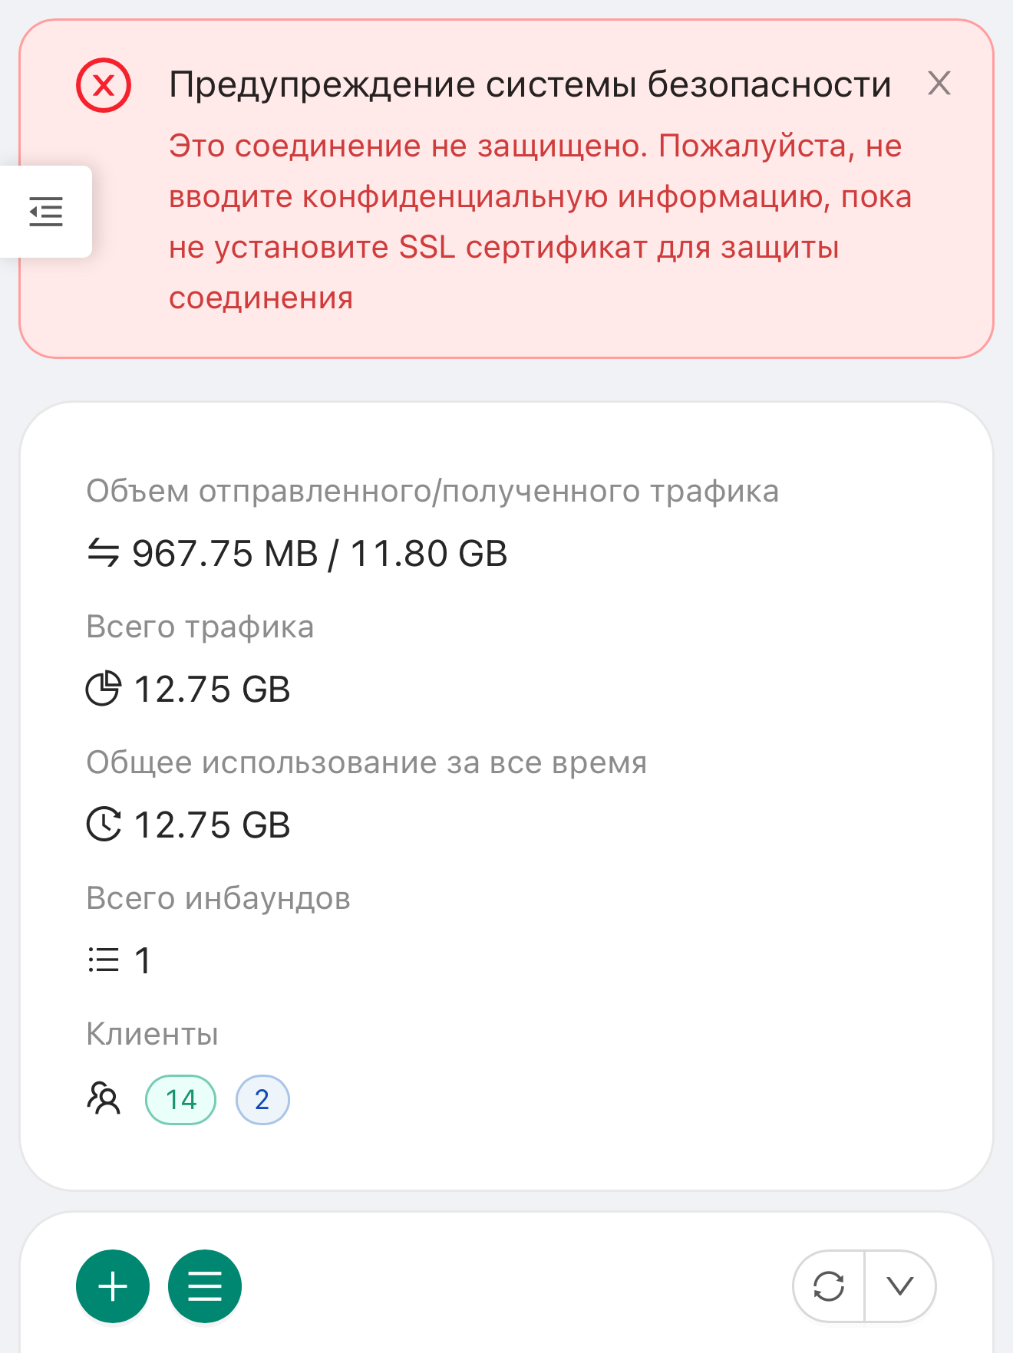Click the all-time usage clock icon
Screen dimensions: 1013x1353
104,825
